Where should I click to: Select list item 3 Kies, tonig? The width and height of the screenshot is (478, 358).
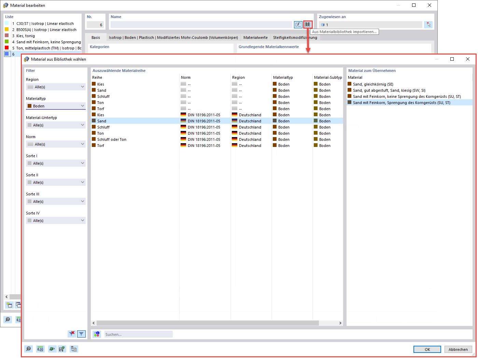click(x=43, y=35)
